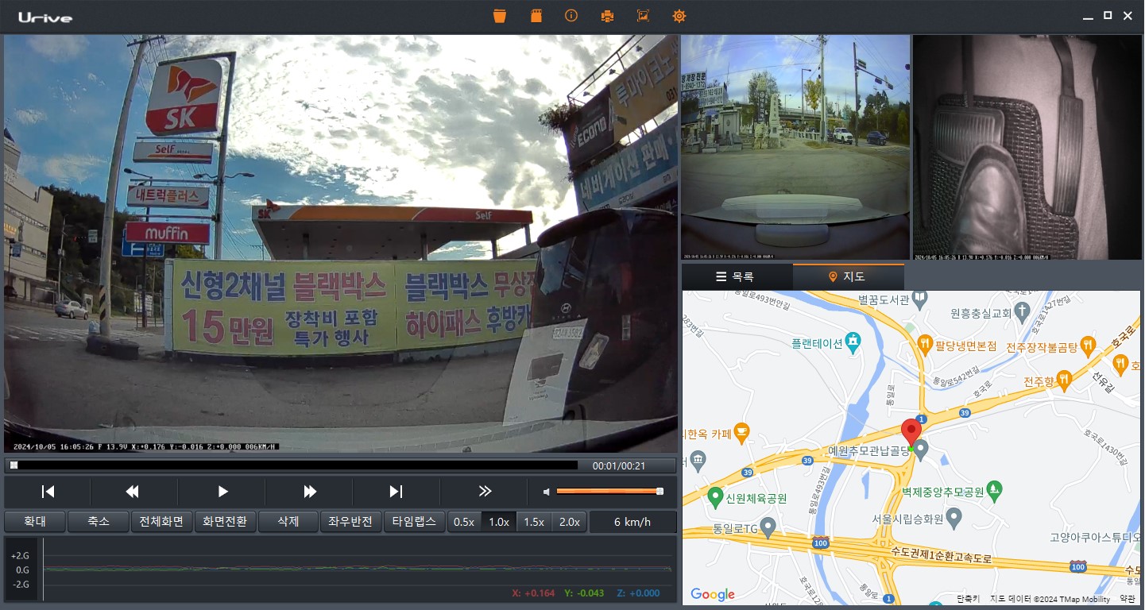Switch to the 지도 map tab
The width and height of the screenshot is (1145, 610).
point(849,276)
